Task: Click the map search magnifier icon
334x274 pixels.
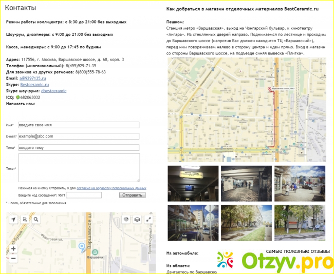Action: pyautogui.click(x=36, y=219)
